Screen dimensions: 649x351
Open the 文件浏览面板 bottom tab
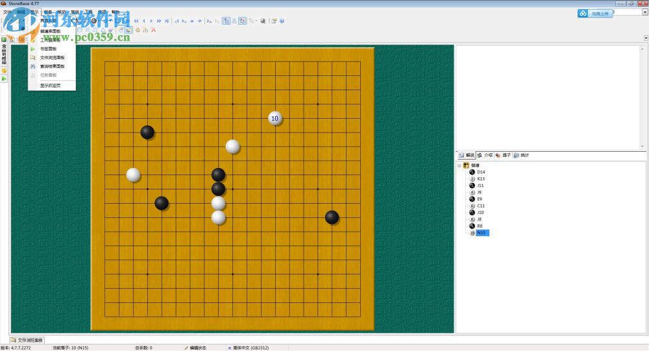pos(27,340)
